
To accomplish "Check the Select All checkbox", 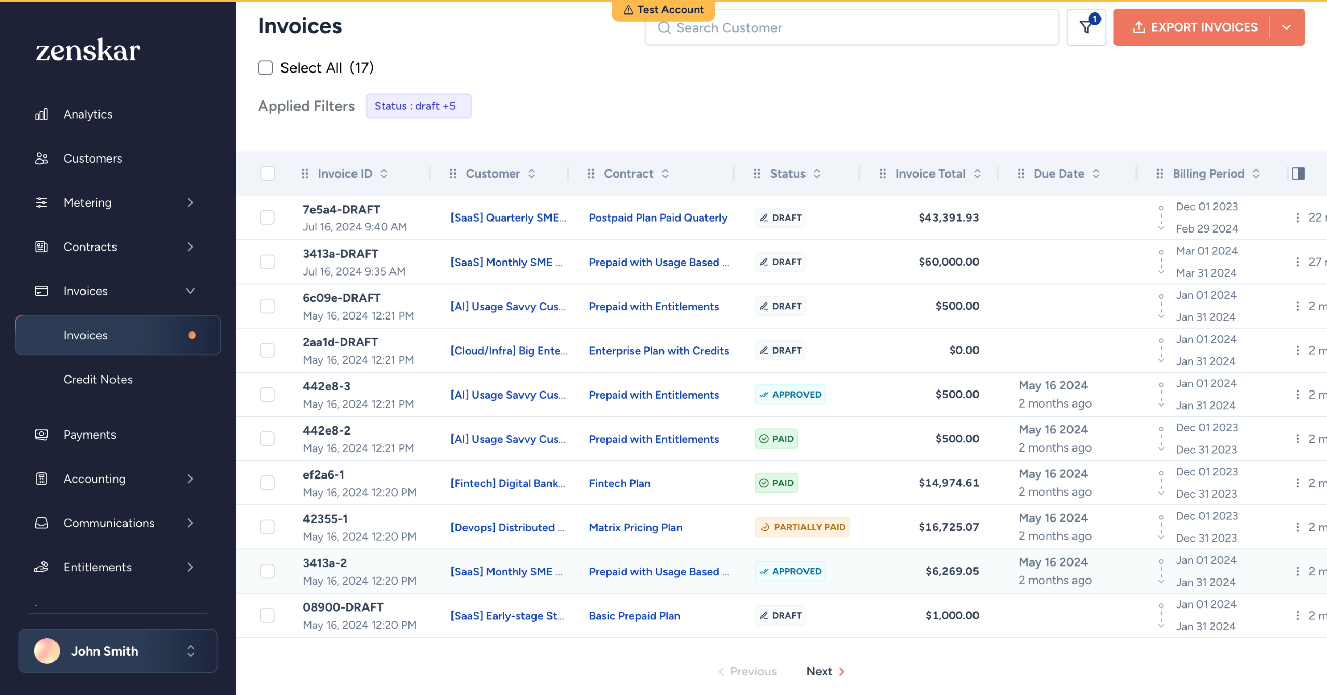I will click(x=265, y=68).
